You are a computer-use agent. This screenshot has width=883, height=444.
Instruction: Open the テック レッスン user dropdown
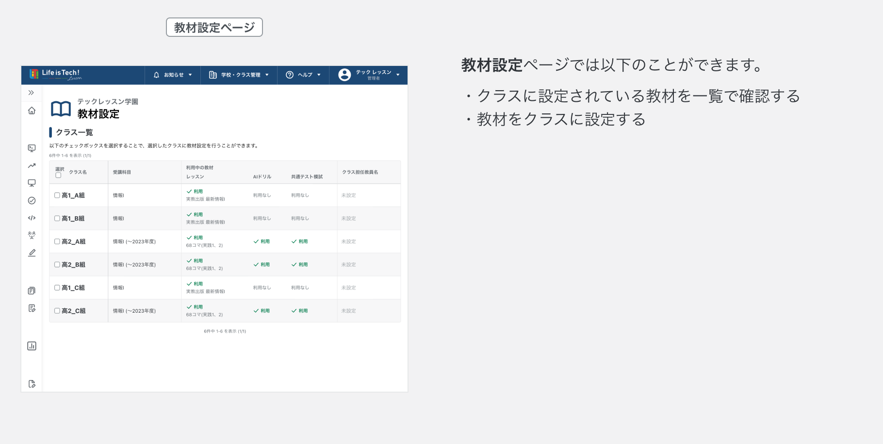(x=369, y=75)
